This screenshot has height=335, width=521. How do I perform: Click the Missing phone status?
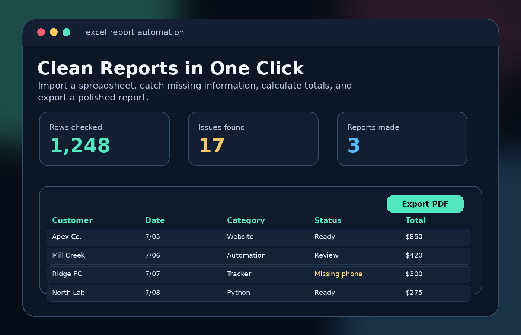coord(338,274)
